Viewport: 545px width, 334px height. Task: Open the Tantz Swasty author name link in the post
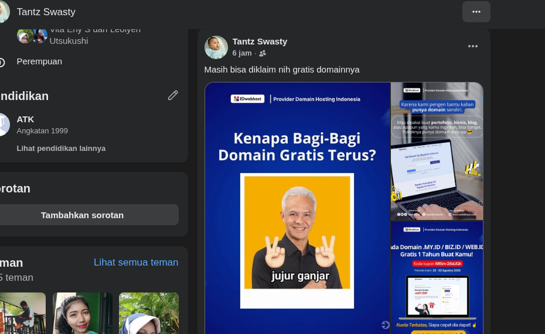click(260, 42)
